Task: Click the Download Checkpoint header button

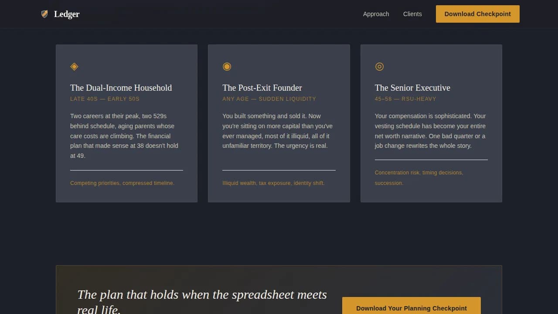Action: [478, 14]
